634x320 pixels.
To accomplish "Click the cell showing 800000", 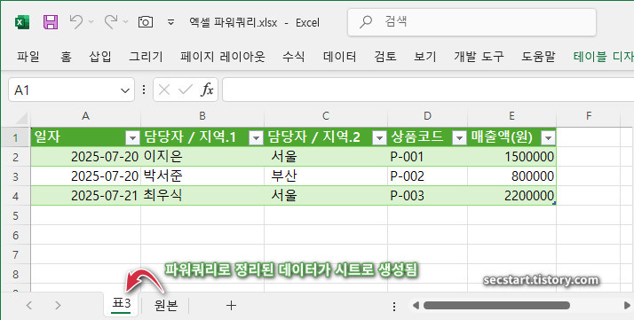I will 511,176.
